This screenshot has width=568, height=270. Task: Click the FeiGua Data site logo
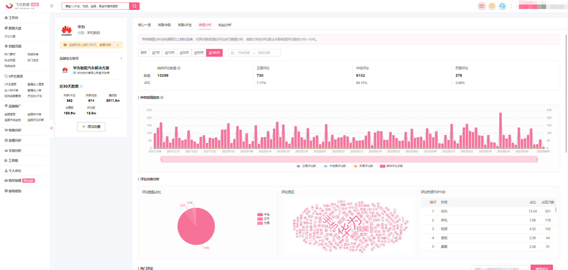click(22, 6)
